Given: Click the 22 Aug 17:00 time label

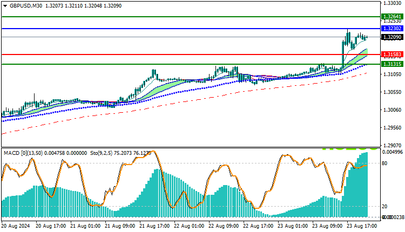Looking at the screenshot, I should coord(258,226).
